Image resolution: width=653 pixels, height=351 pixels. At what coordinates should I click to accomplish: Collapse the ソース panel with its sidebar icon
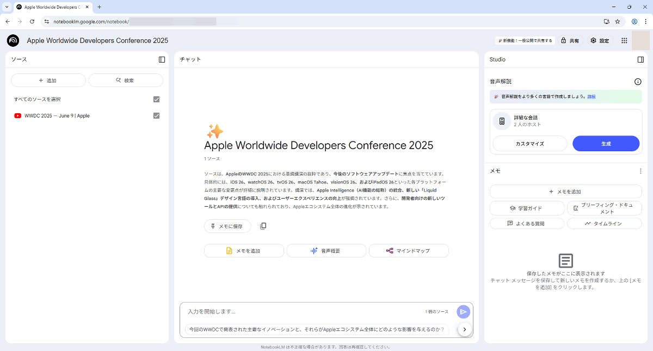click(162, 59)
